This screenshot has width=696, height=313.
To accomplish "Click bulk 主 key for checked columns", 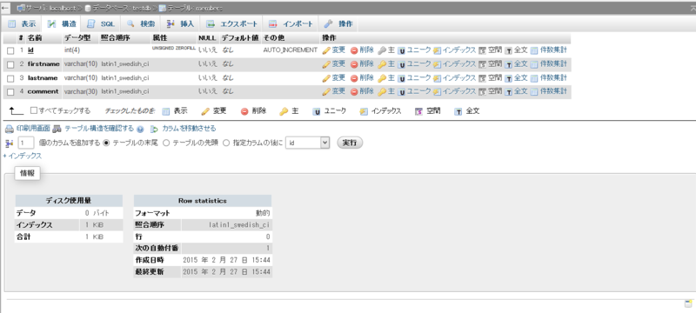I will [289, 110].
